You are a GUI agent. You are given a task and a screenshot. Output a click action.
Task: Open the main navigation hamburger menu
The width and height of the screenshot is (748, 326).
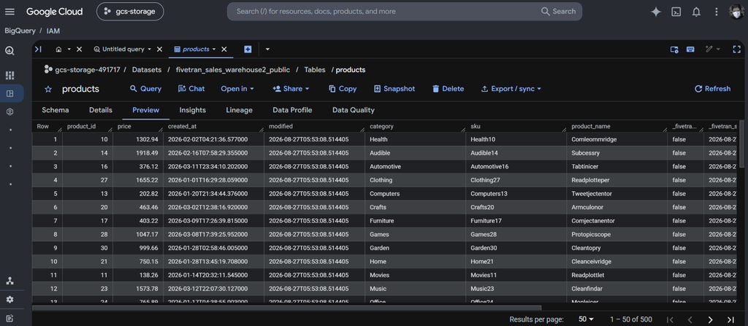click(x=9, y=12)
